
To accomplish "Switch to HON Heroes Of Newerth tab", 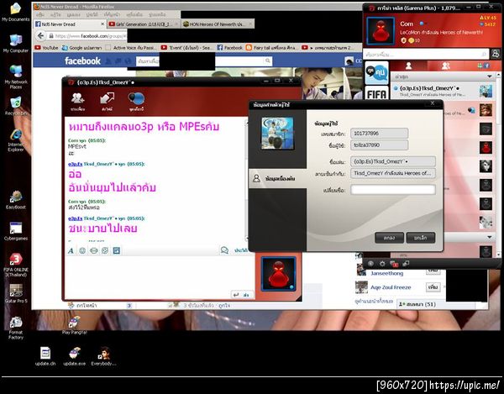I will click(218, 24).
